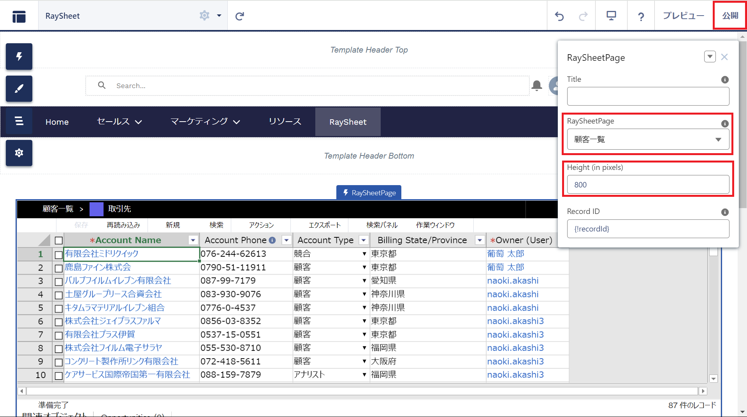This screenshot has height=417, width=747.
Task: Open the property panel options dropdown
Action: 710,57
